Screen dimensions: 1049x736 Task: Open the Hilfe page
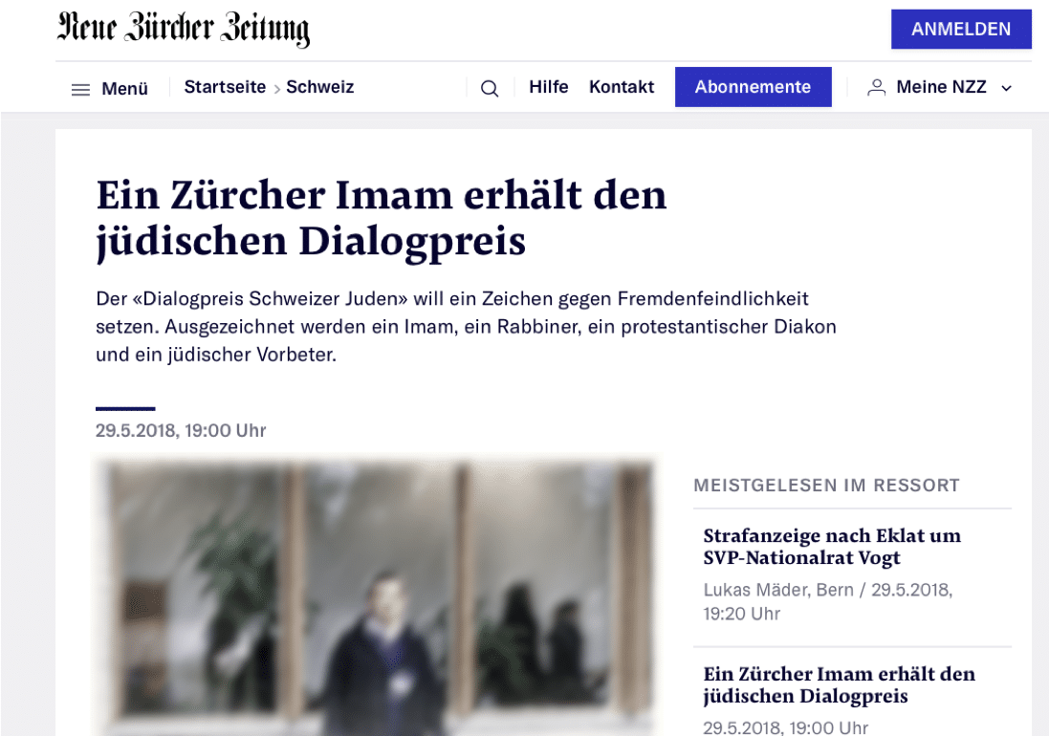click(549, 87)
